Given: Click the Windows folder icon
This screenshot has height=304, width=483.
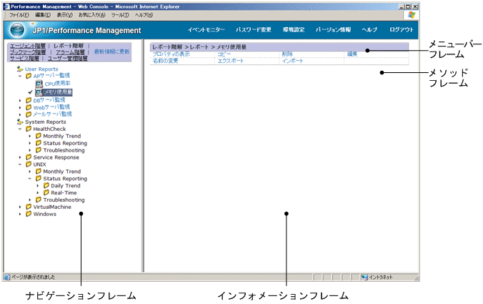Looking at the screenshot, I should point(29,214).
